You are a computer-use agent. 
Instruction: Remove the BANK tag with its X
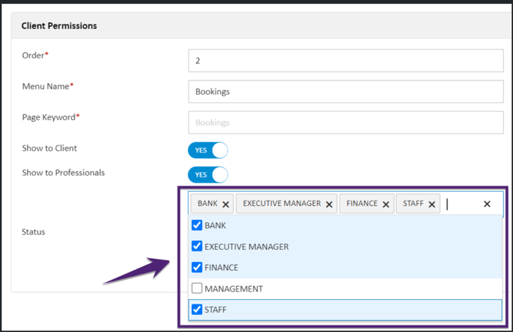(x=226, y=204)
